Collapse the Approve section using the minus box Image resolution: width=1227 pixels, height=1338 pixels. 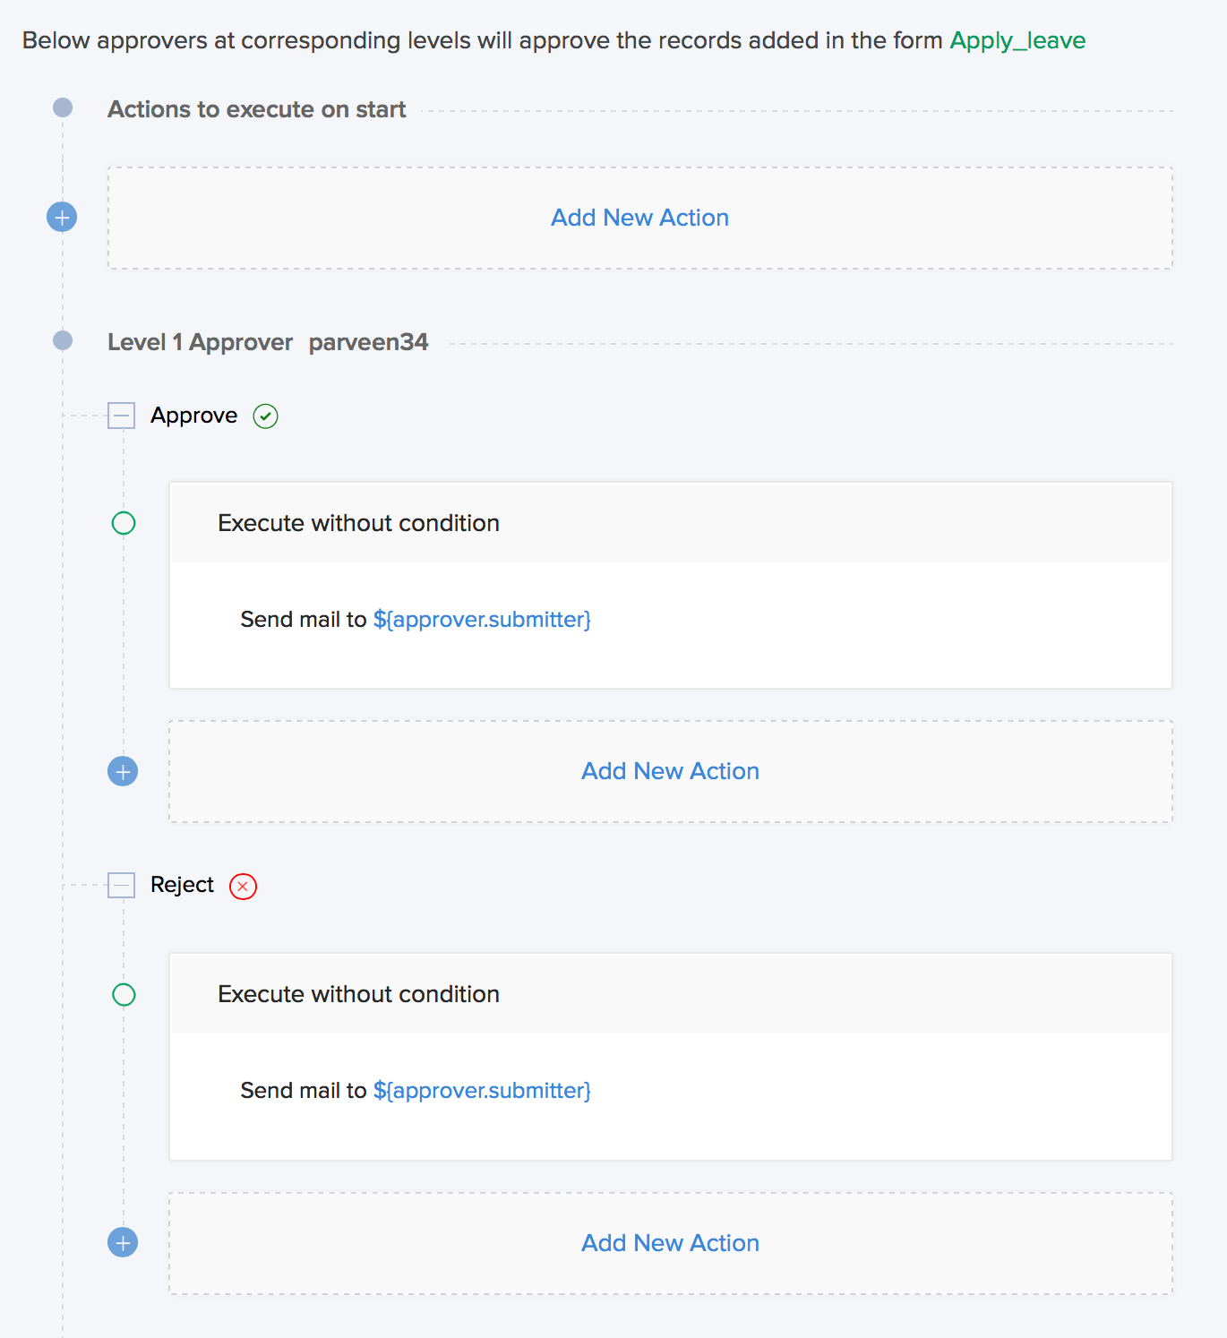(x=121, y=416)
